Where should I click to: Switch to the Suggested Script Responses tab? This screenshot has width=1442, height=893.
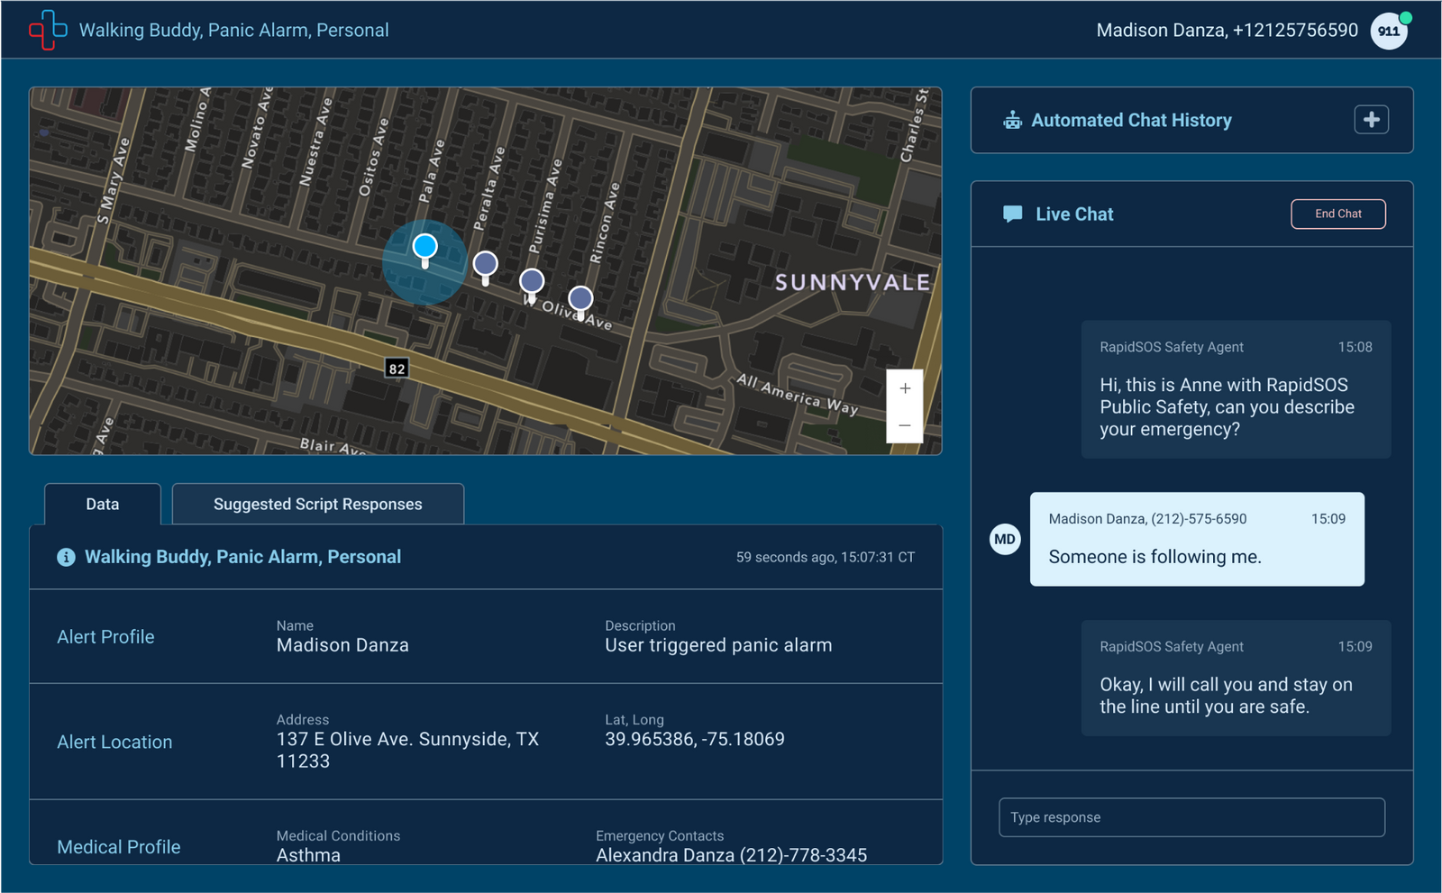pyautogui.click(x=317, y=504)
